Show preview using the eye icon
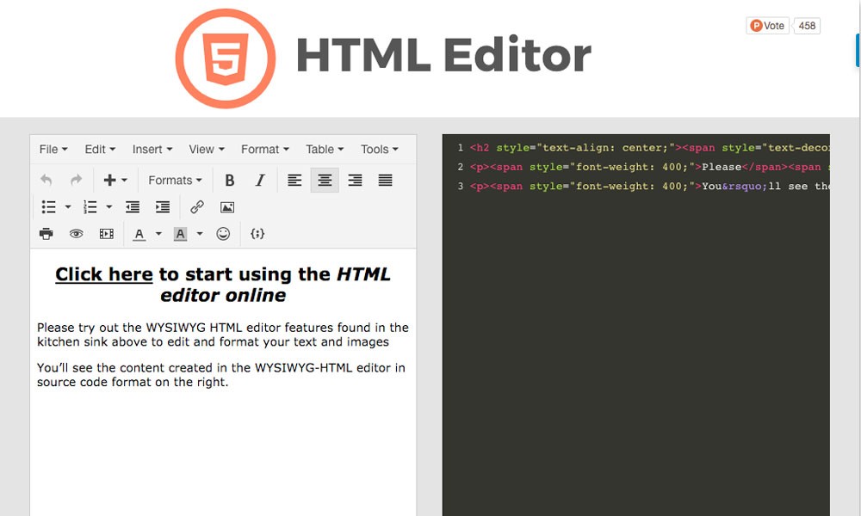This screenshot has height=516, width=861. [x=77, y=234]
